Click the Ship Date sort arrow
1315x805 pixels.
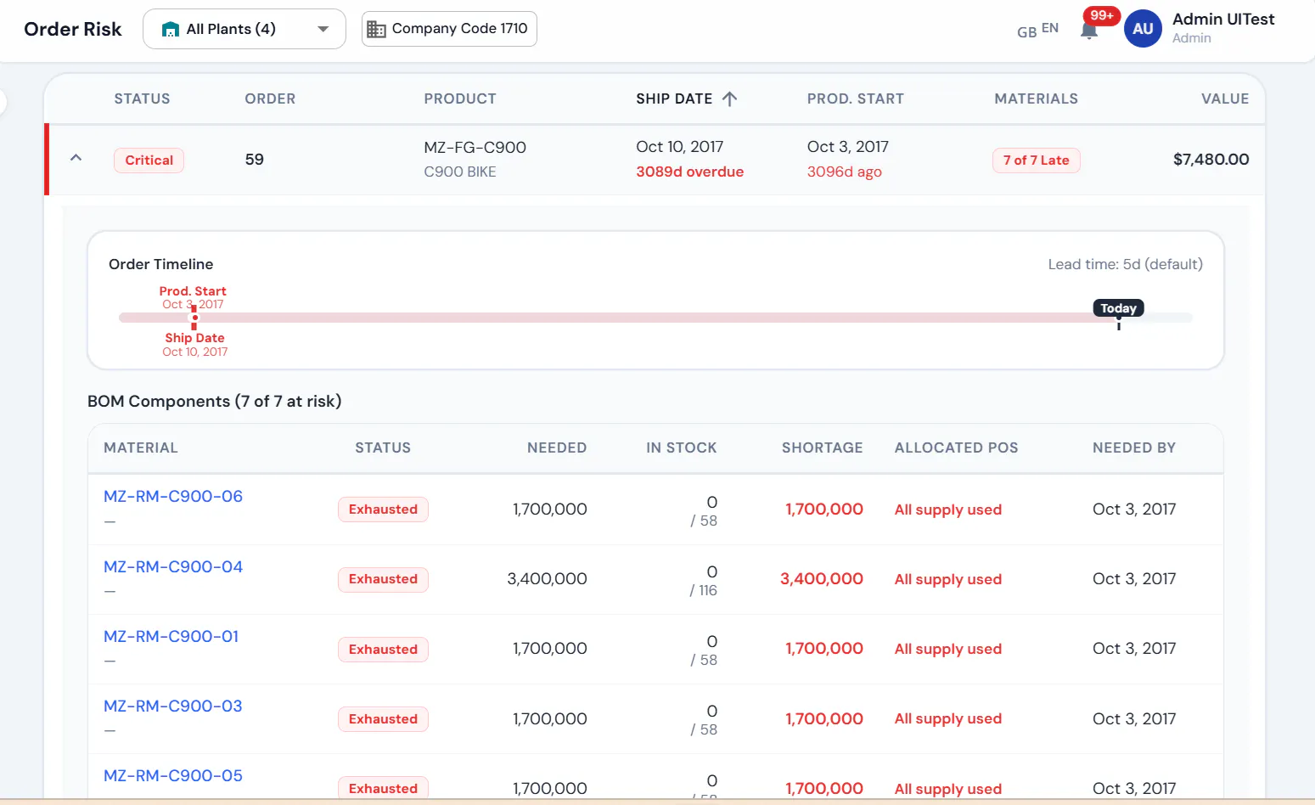[x=729, y=99]
